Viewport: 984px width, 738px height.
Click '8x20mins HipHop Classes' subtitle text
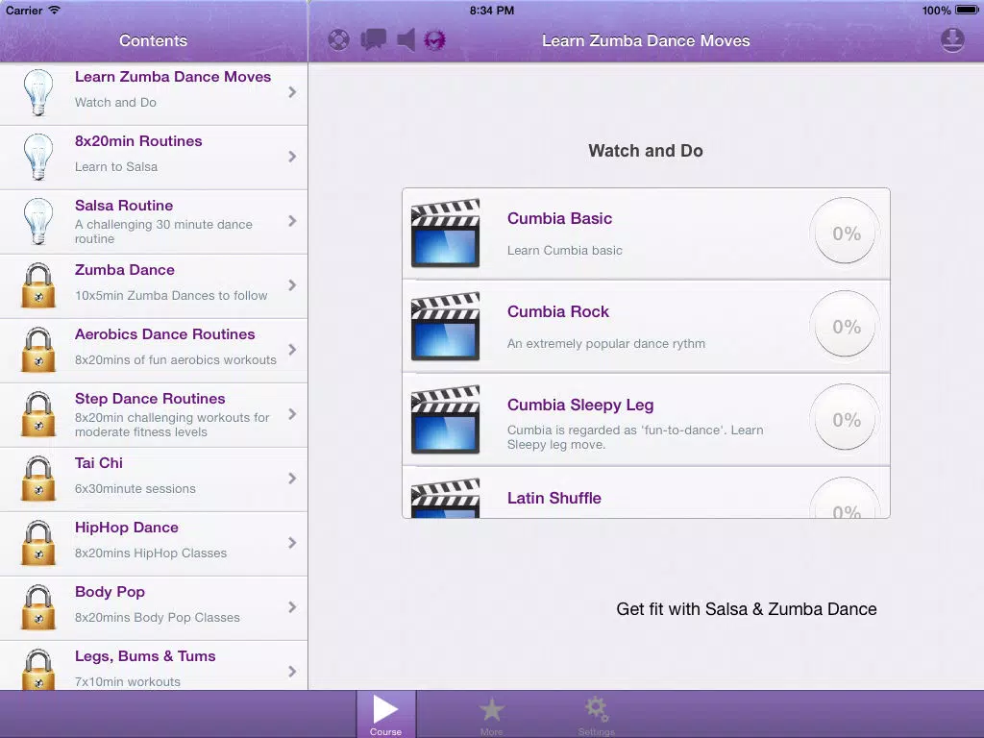point(151,553)
